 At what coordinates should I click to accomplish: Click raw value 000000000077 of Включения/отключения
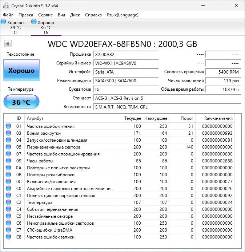(217, 182)
